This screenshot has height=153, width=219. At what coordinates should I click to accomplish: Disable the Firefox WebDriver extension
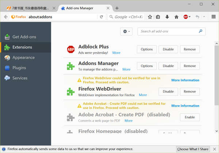tap(168, 91)
